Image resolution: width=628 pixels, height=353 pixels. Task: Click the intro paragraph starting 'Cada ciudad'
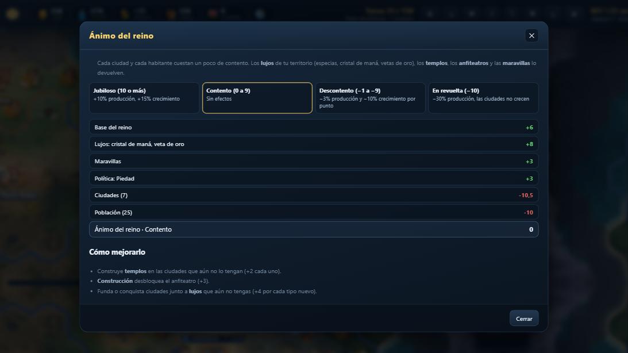coord(317,68)
